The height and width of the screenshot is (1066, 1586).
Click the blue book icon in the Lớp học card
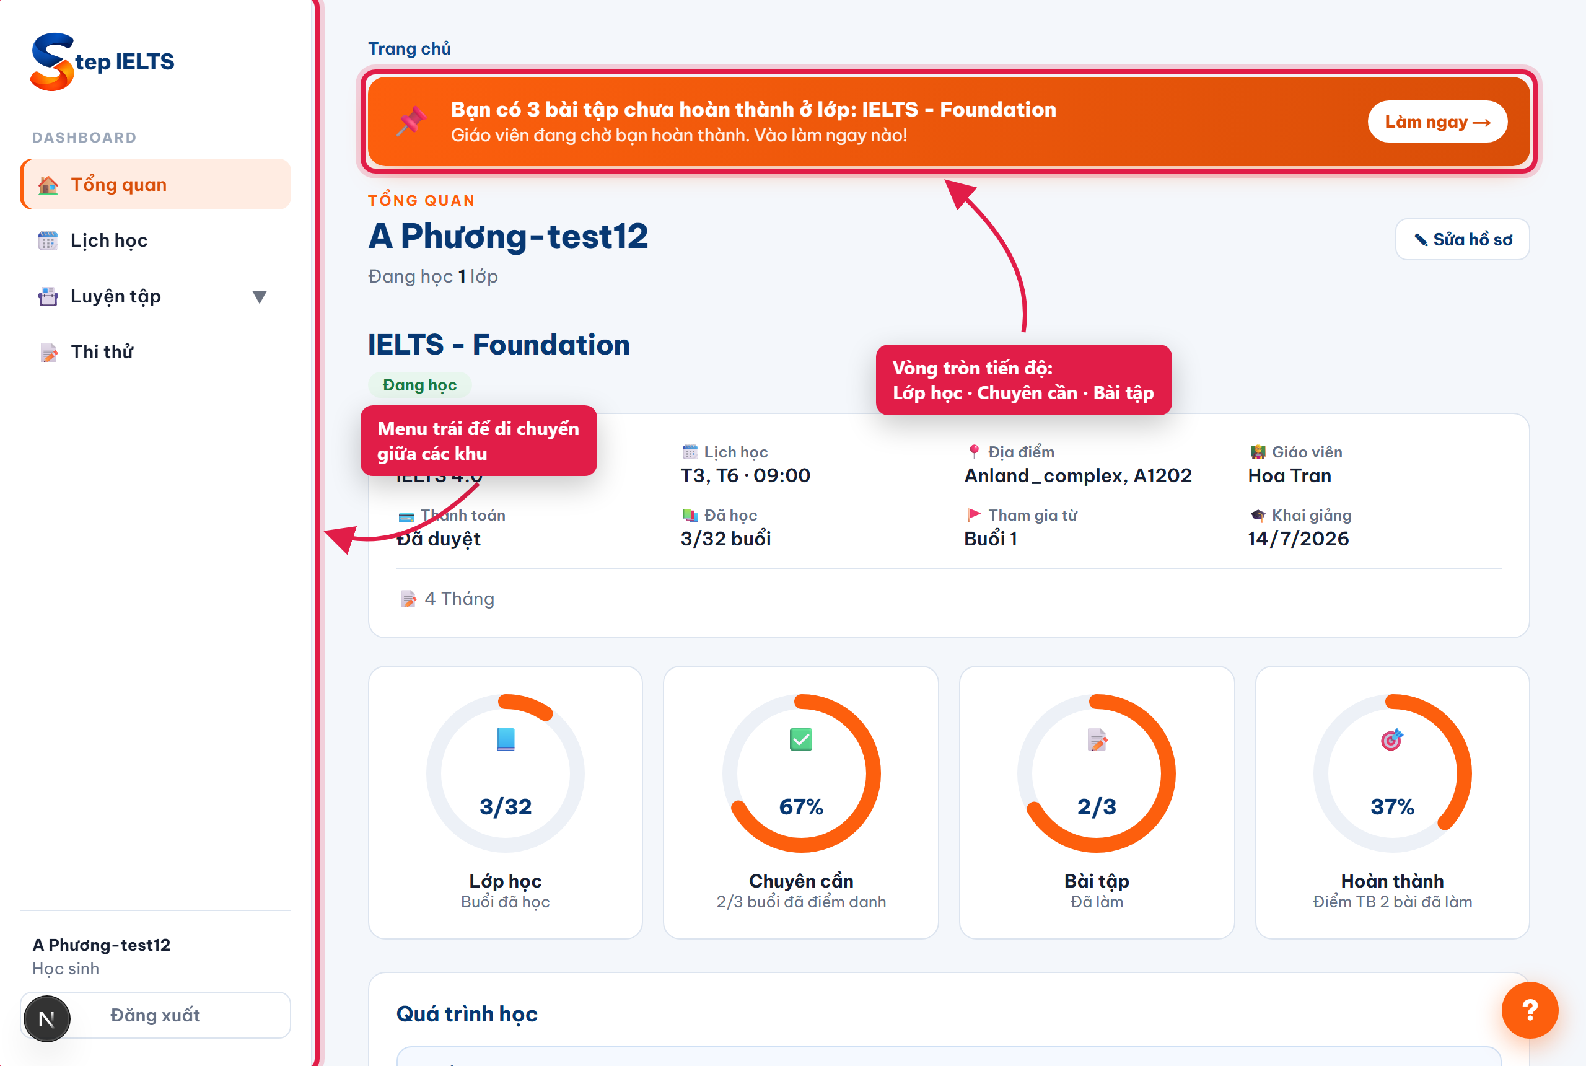tap(506, 739)
